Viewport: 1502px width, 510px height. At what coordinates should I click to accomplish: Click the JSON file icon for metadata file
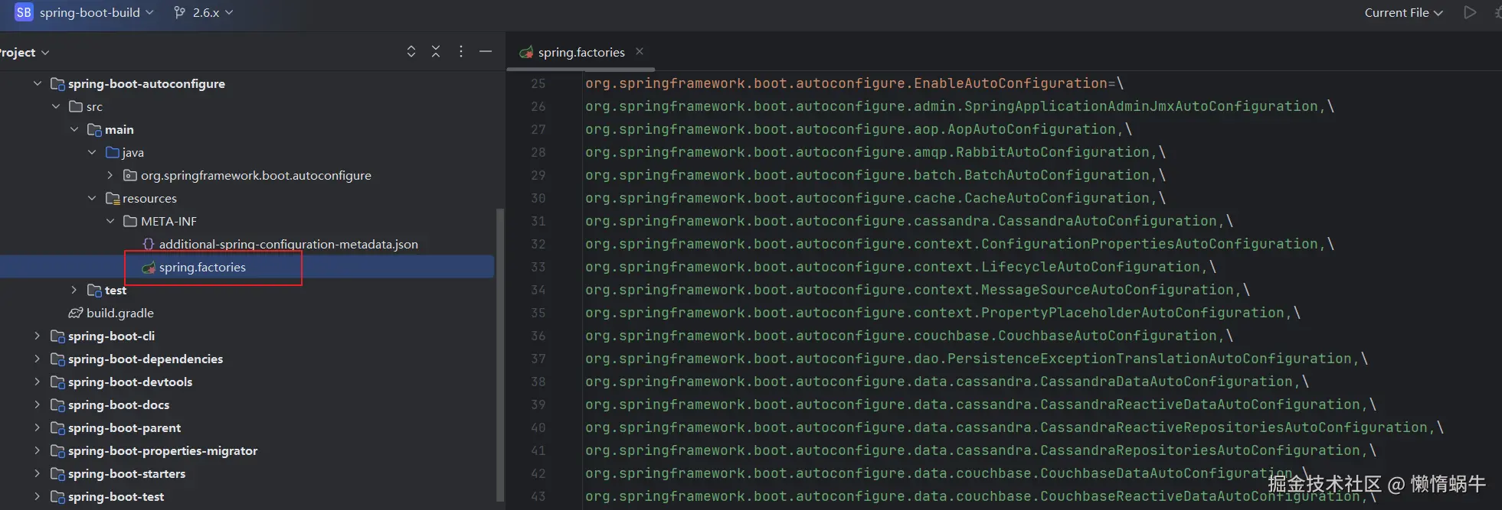(x=149, y=244)
